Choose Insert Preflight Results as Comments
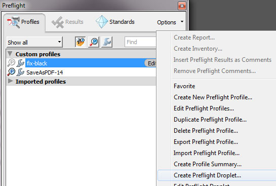Screen dimensions: 276x186 click(x=222, y=60)
